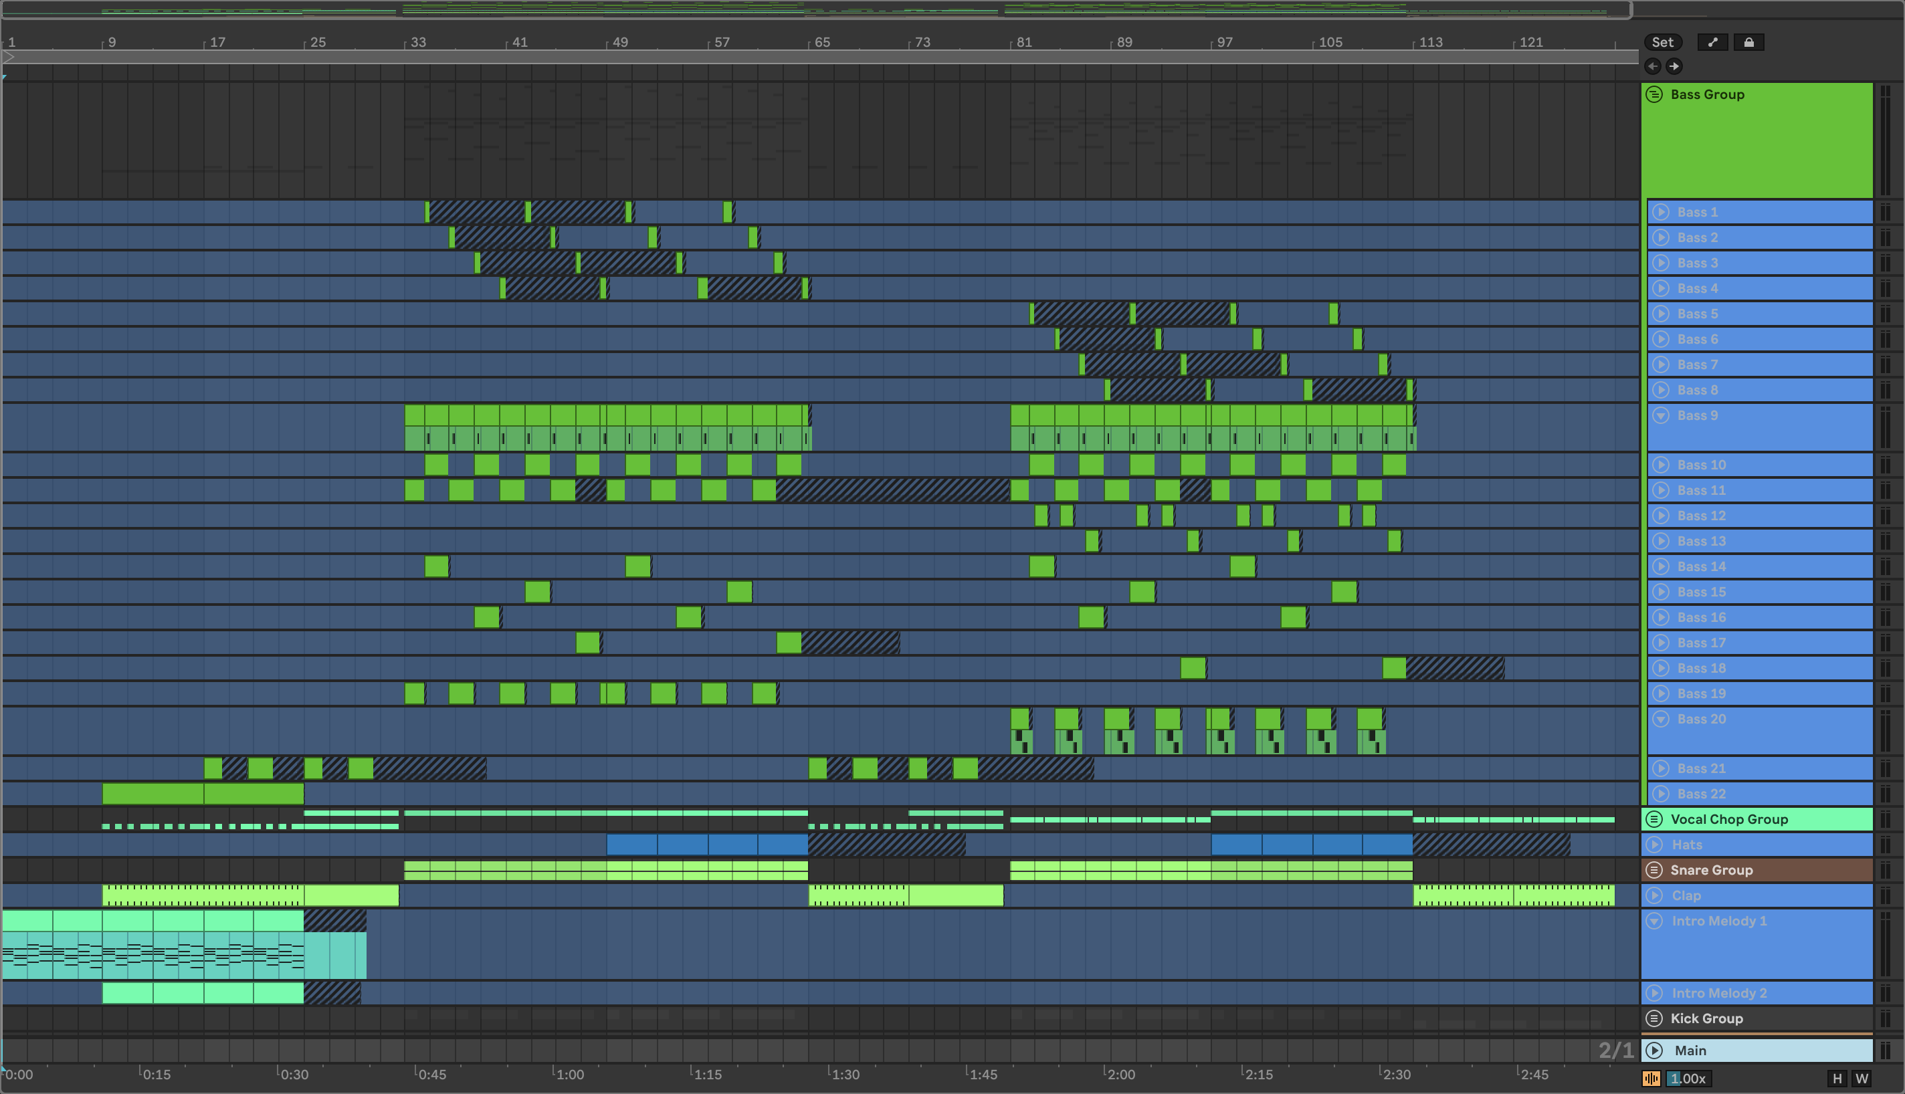This screenshot has width=1905, height=1094.
Task: Click the 1.00x playback speed field
Action: [1688, 1079]
